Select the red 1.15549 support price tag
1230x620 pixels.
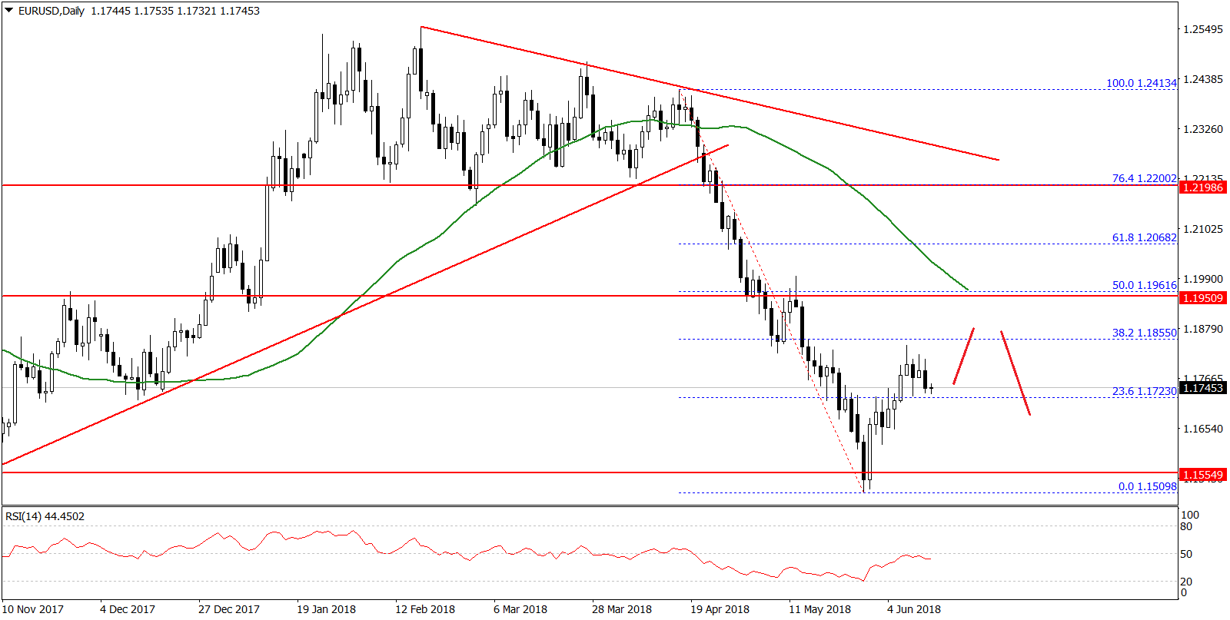tap(1202, 476)
